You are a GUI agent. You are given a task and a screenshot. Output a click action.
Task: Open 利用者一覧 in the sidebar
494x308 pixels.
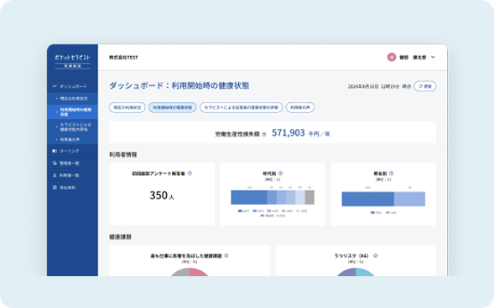72,176
